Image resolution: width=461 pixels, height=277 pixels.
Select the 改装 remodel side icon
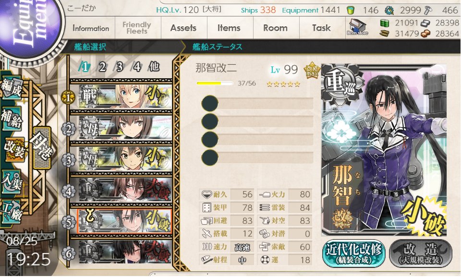(14, 149)
